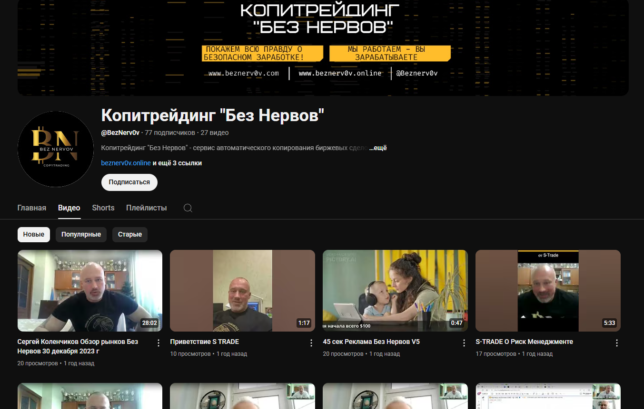Click the @BezNerv0v channel handle
Viewport: 644px width, 409px height.
120,133
